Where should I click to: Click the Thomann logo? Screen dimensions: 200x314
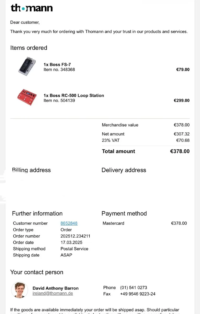tap(32, 8)
